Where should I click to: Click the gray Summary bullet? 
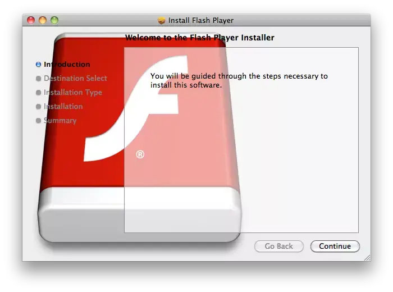pos(38,121)
